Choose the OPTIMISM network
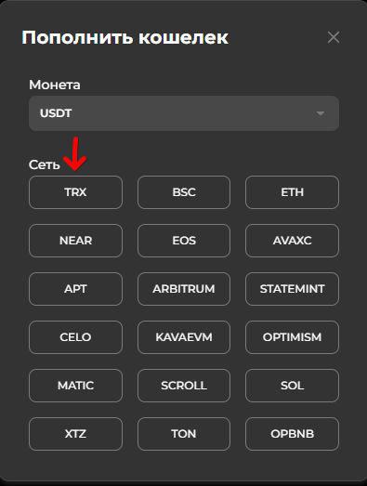367x486 pixels. tap(292, 337)
